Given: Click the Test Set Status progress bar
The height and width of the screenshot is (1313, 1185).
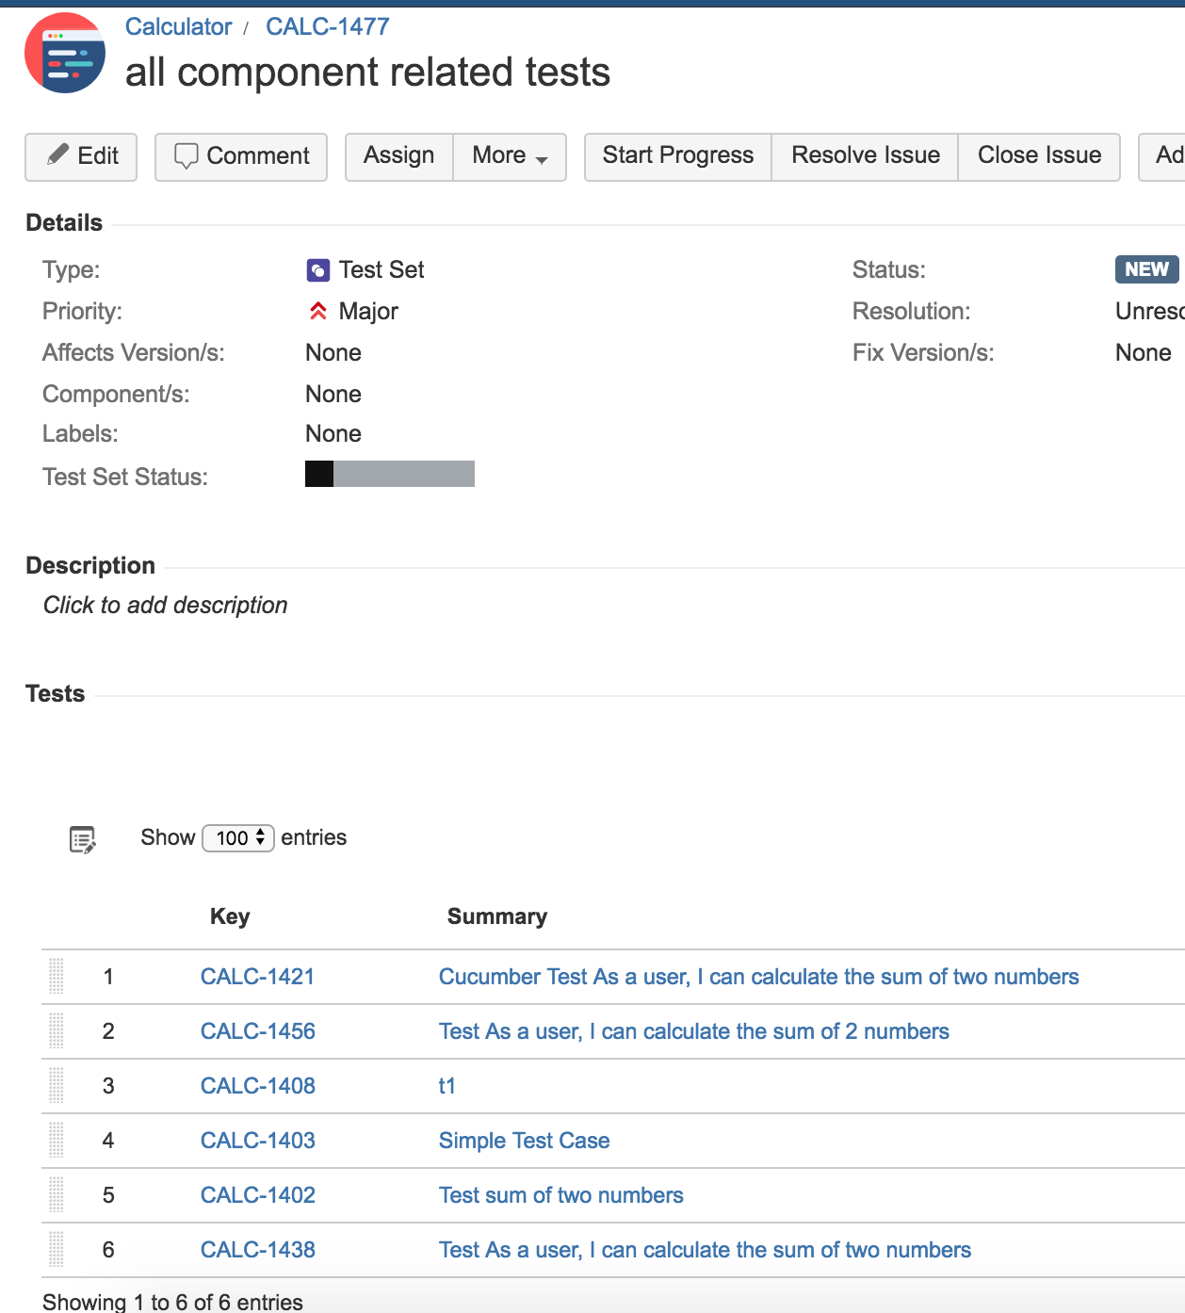Looking at the screenshot, I should (x=390, y=474).
